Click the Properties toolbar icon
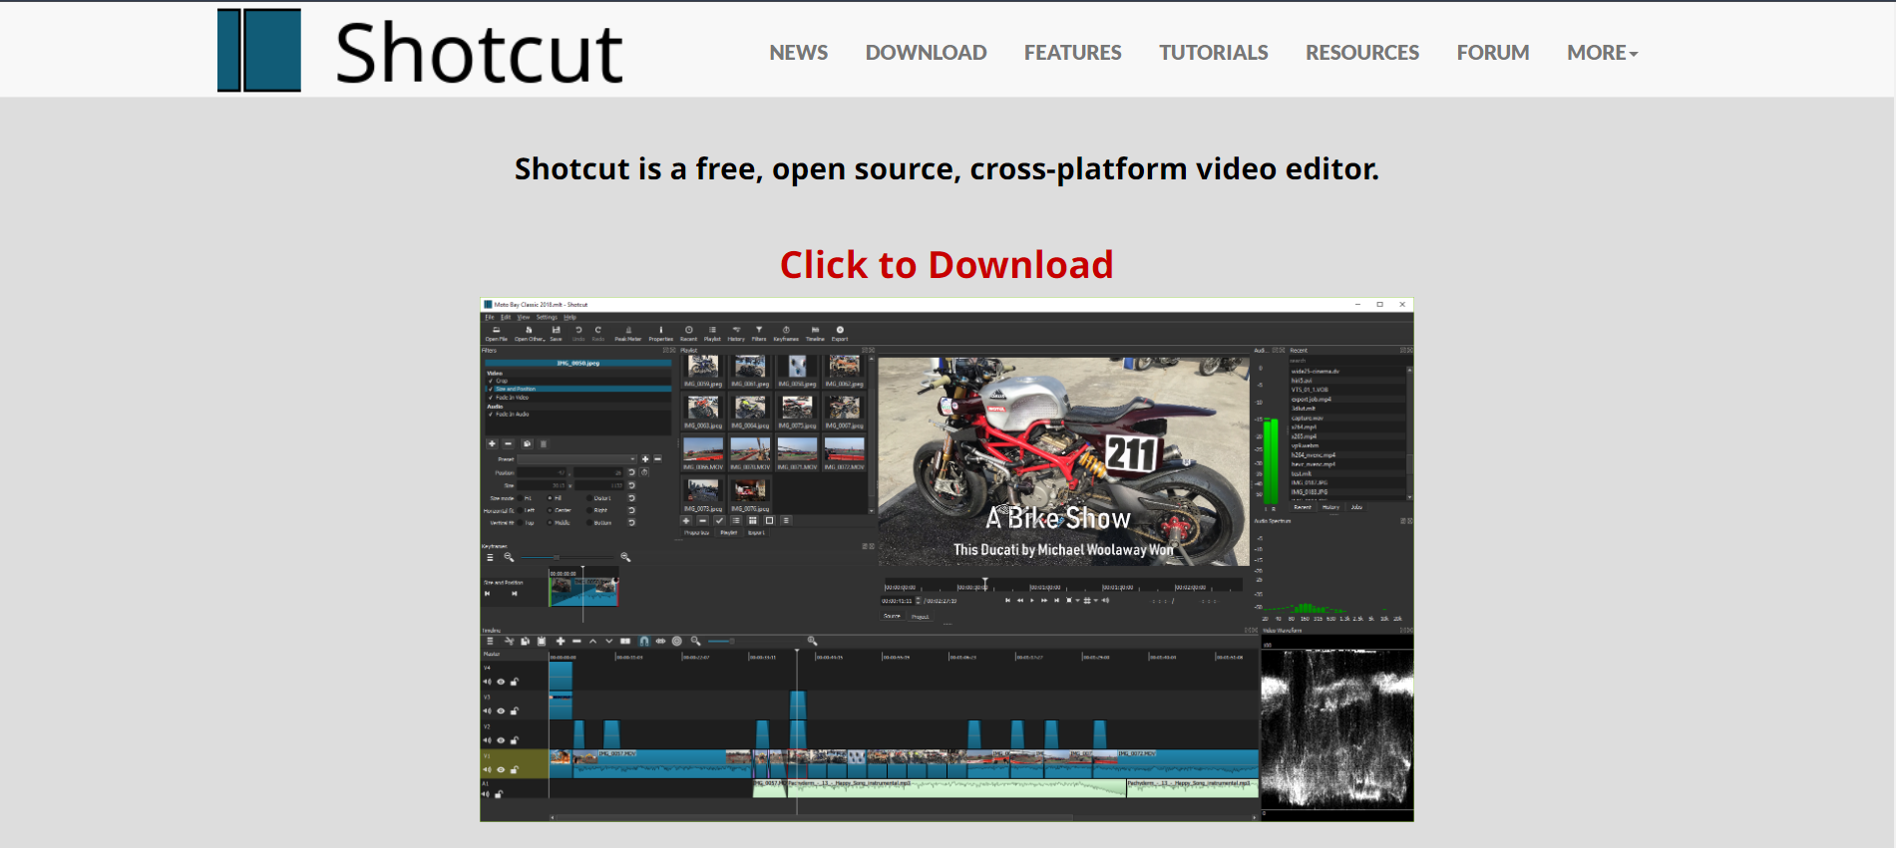 point(661,333)
